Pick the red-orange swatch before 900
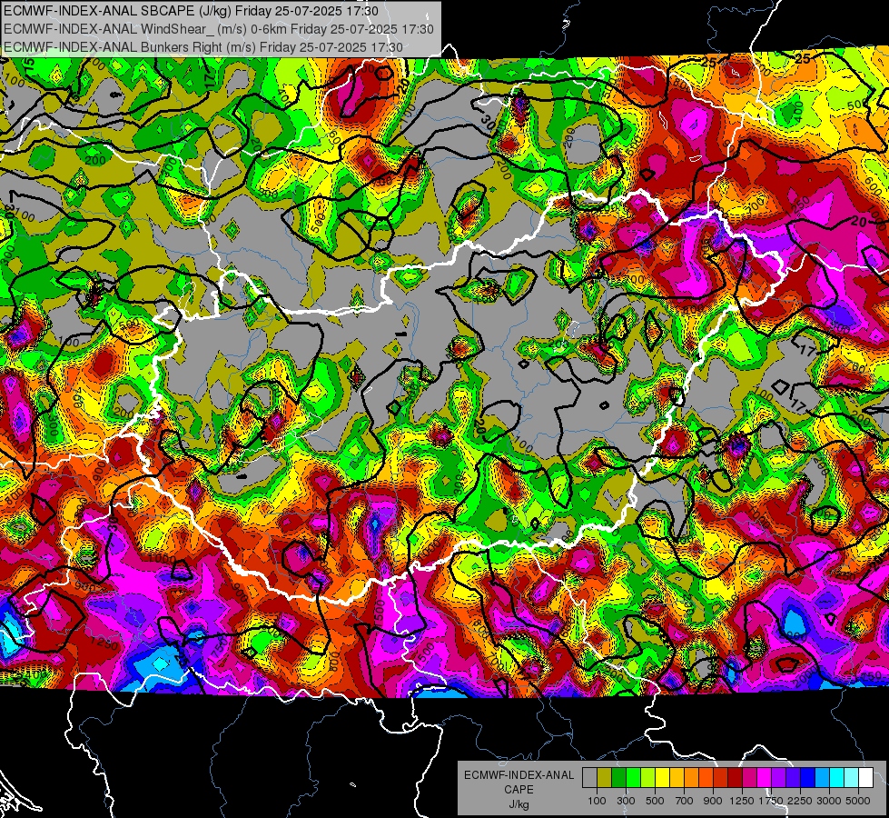The width and height of the screenshot is (889, 818). tap(706, 778)
